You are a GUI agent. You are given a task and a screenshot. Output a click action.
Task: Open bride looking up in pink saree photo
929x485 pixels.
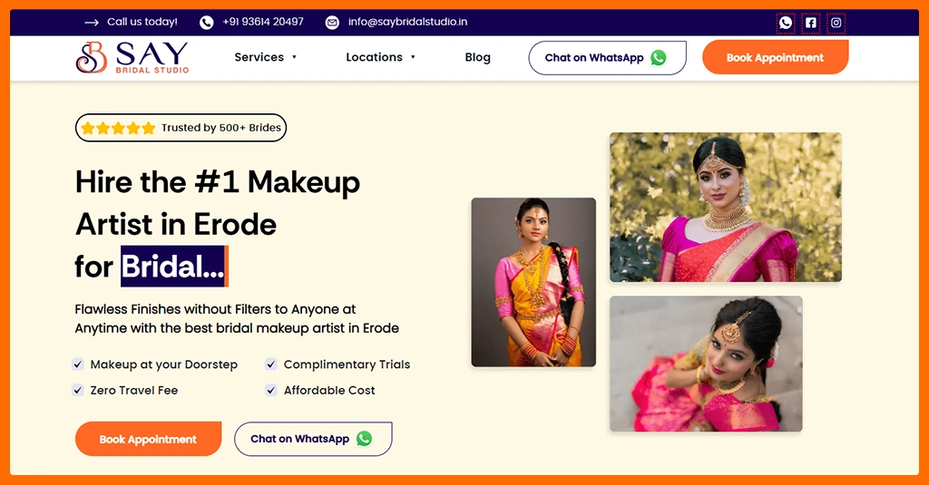pyautogui.click(x=706, y=364)
